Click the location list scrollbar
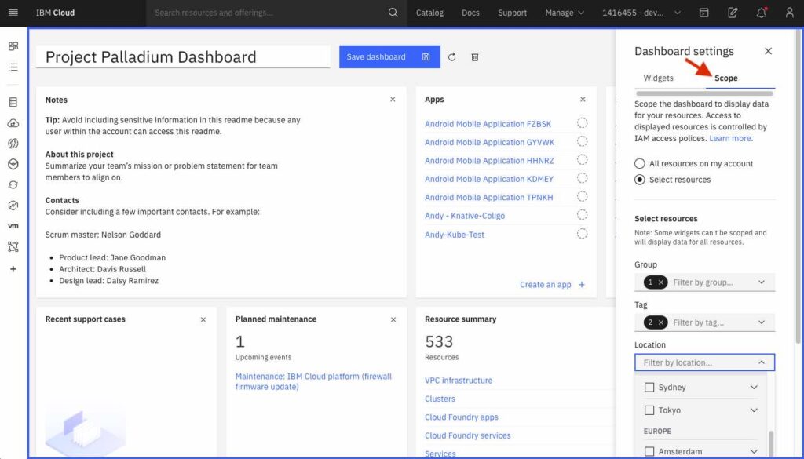The height and width of the screenshot is (459, 804). click(771, 443)
